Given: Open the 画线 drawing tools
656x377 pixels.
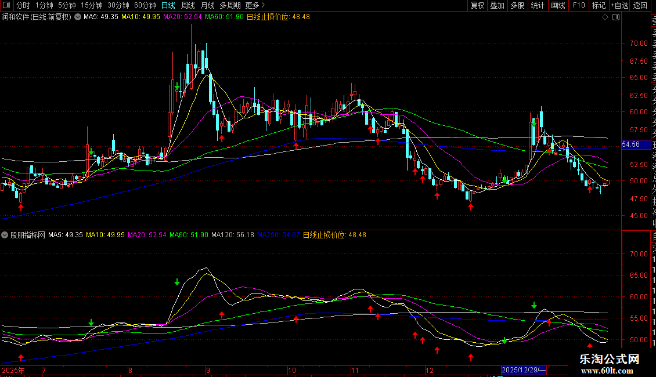Looking at the screenshot, I should [558, 5].
